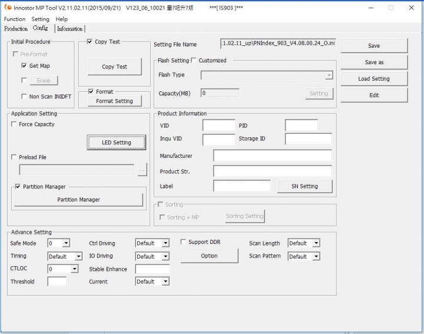
Task: Check Non Scan INIDFT option
Action: pyautogui.click(x=24, y=97)
